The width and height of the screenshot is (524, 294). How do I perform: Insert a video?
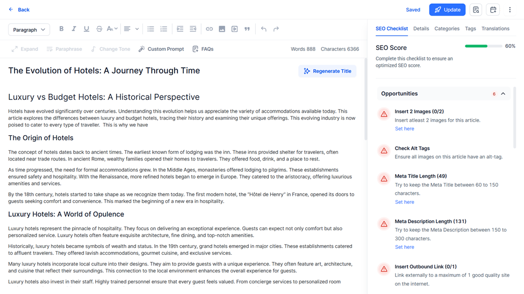(235, 28)
